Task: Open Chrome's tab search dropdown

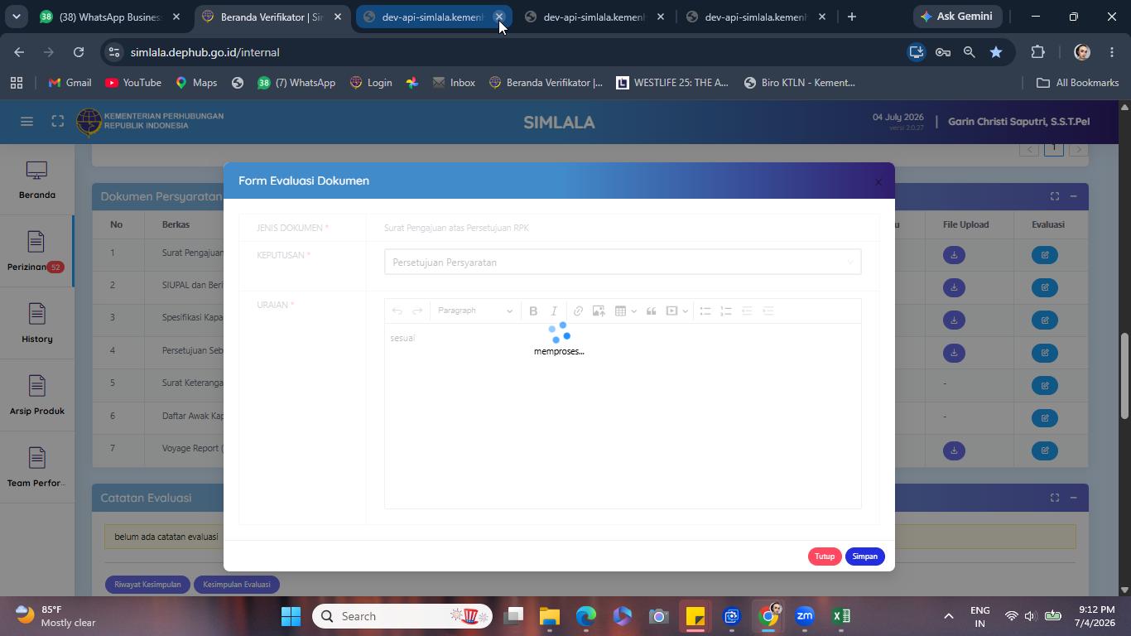Action: pos(16,17)
